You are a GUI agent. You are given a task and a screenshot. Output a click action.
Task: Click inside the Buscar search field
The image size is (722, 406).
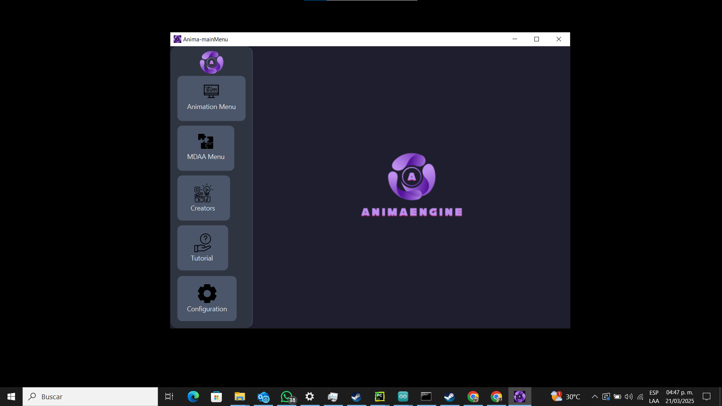(90, 396)
